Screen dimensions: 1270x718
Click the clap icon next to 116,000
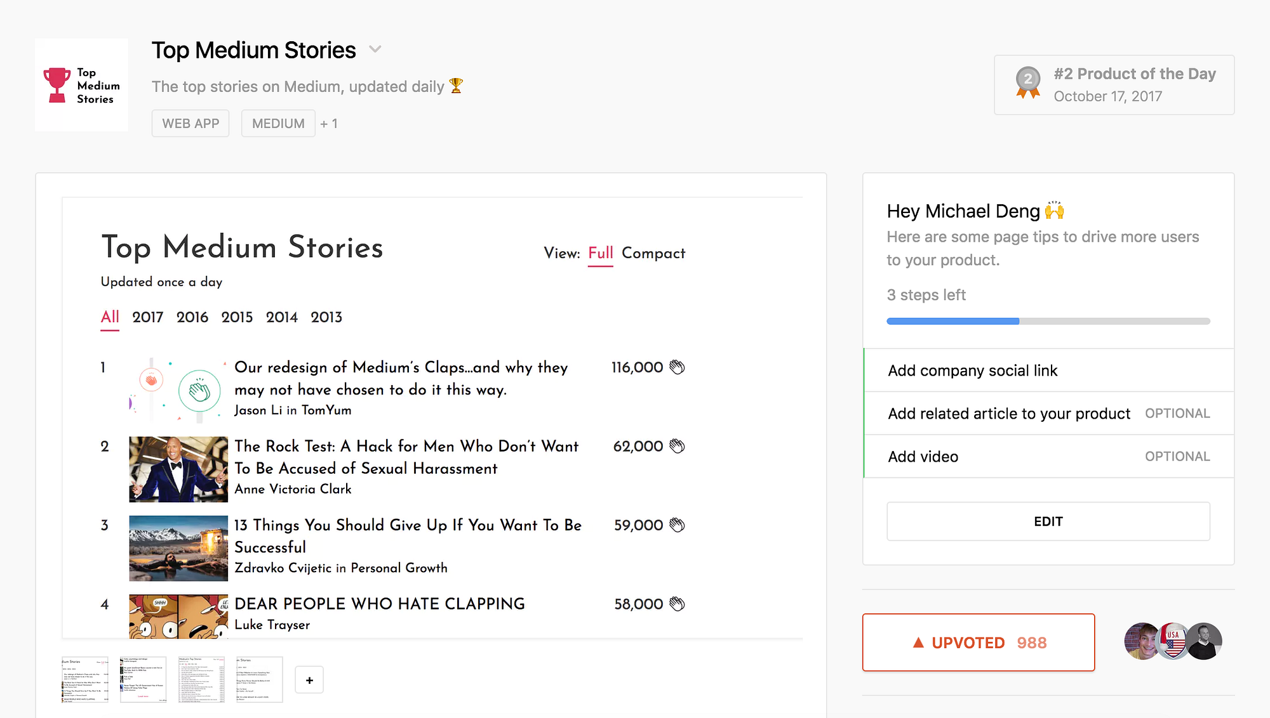pos(677,367)
